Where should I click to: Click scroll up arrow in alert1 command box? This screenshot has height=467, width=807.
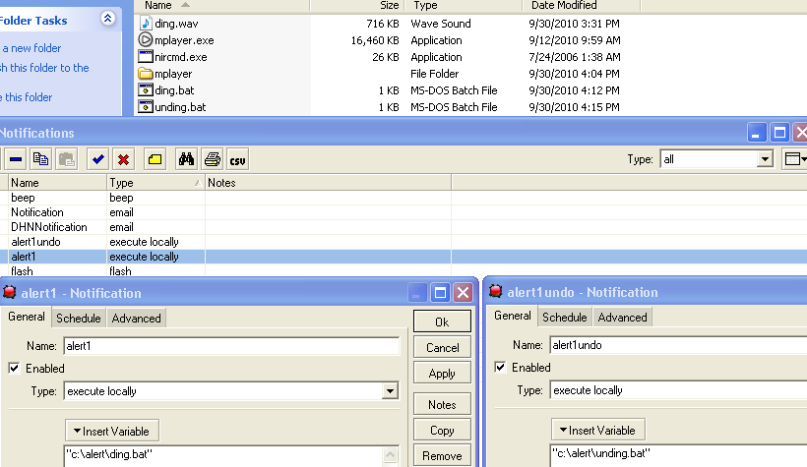click(390, 454)
